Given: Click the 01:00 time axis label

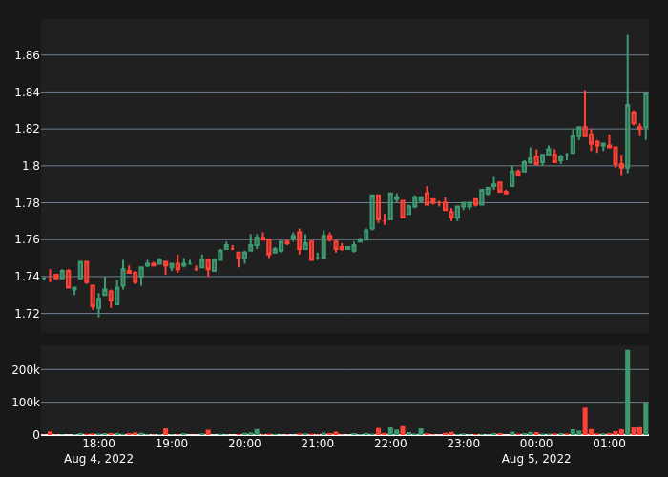Looking at the screenshot, I should (x=609, y=444).
